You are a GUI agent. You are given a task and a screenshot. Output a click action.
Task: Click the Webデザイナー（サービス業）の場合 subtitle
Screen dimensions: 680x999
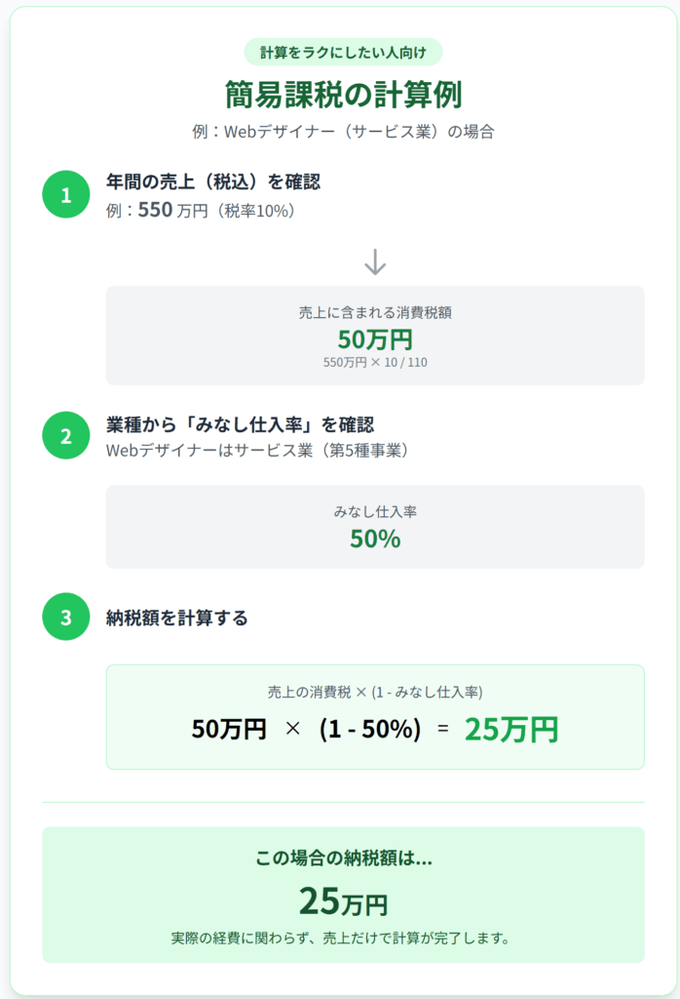point(343,131)
